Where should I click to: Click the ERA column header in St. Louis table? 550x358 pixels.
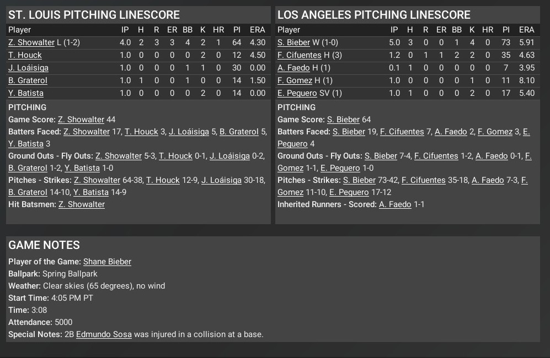(x=257, y=30)
